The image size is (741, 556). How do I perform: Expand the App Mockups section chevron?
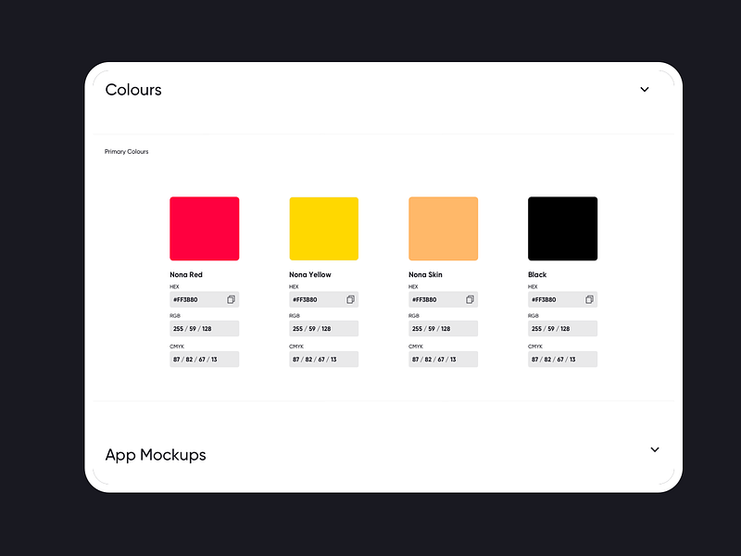(x=655, y=449)
